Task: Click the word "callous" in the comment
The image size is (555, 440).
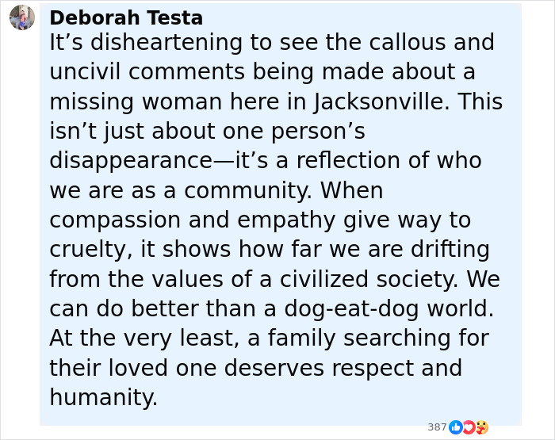Action: click(408, 43)
